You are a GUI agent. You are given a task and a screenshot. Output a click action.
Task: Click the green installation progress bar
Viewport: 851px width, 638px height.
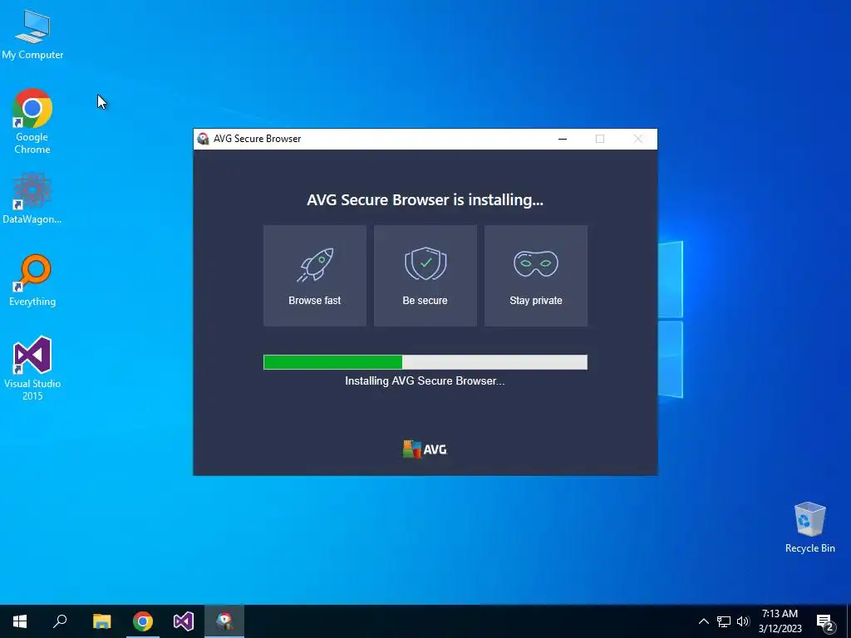tap(425, 362)
